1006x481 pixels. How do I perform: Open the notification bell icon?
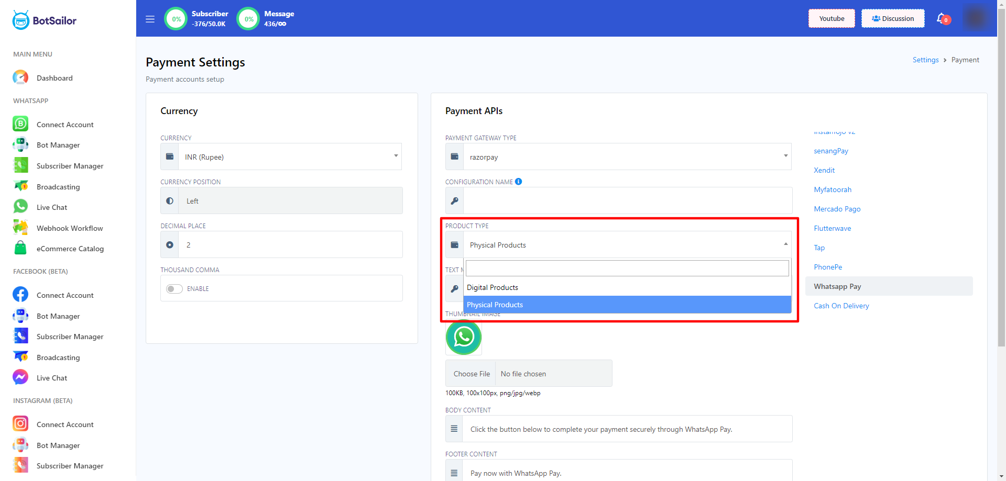pos(942,18)
